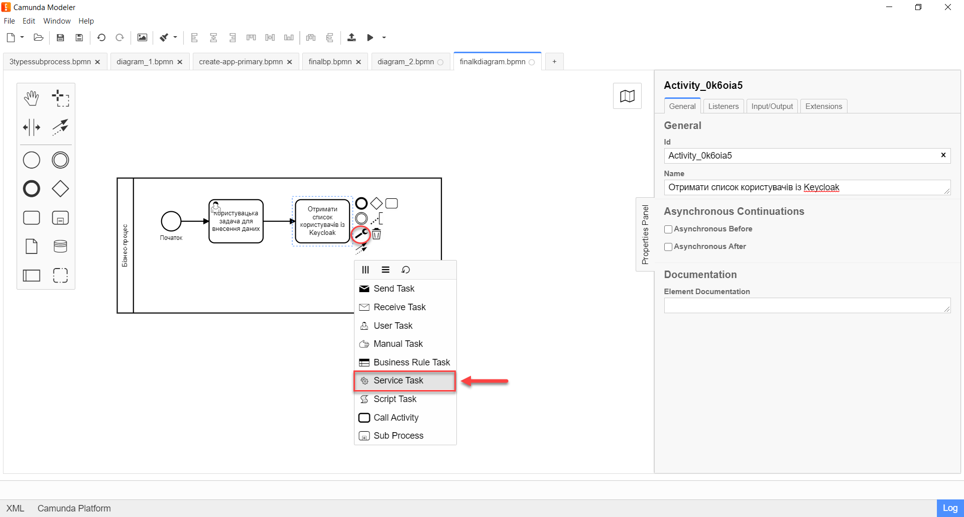Redo the last action

pyautogui.click(x=119, y=38)
